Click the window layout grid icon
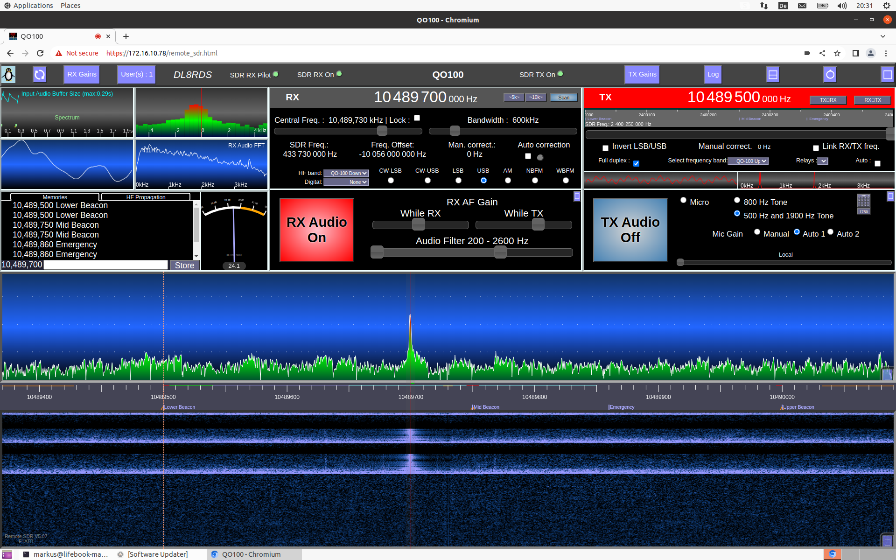 (x=773, y=75)
